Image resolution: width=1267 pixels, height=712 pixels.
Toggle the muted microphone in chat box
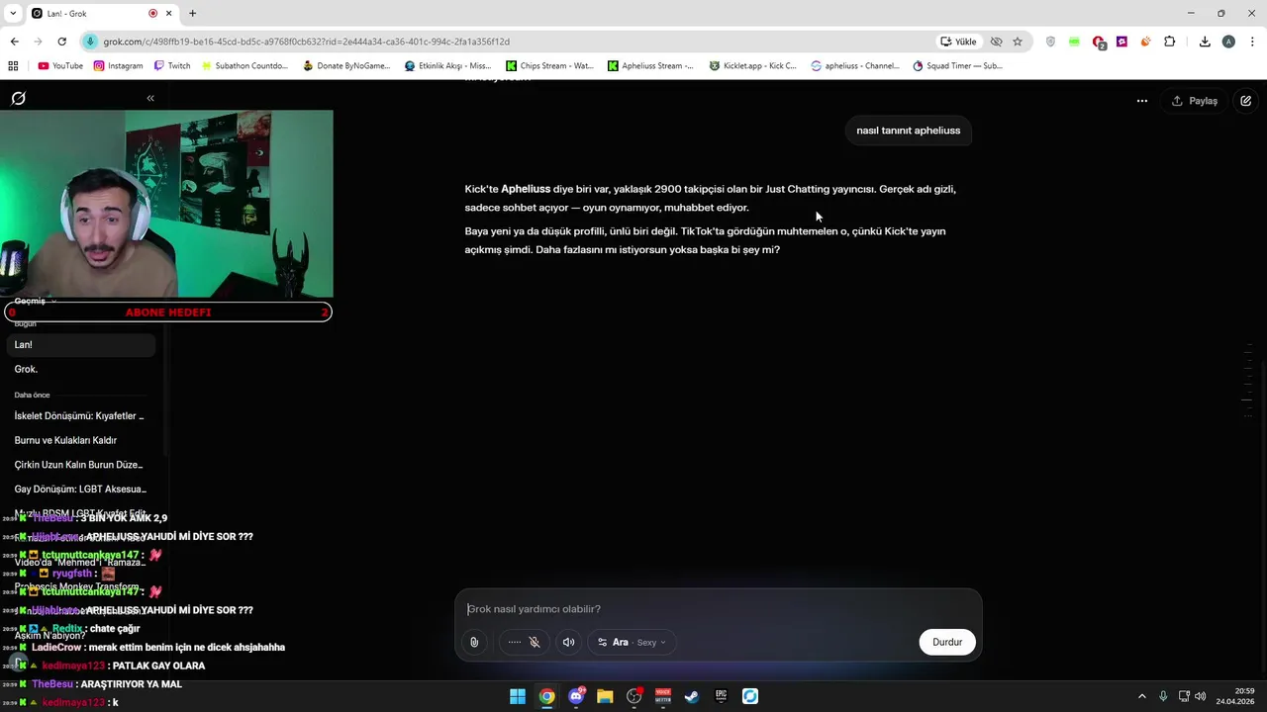pos(535,642)
